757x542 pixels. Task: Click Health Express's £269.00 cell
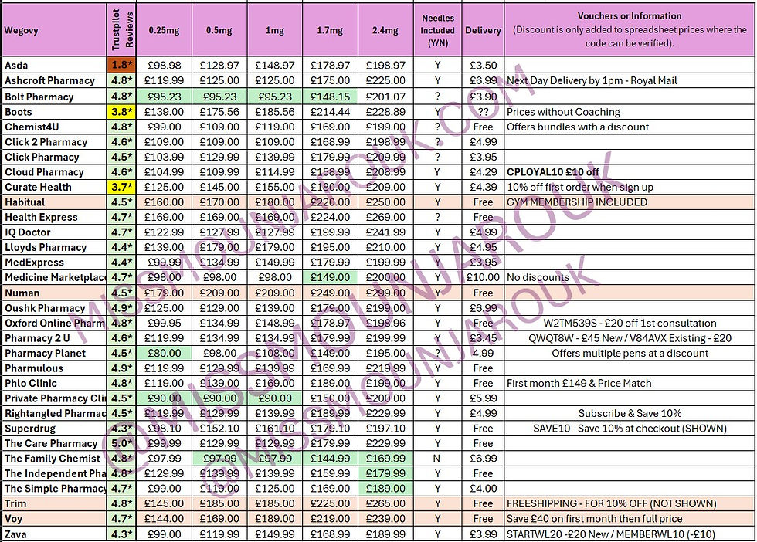385,217
